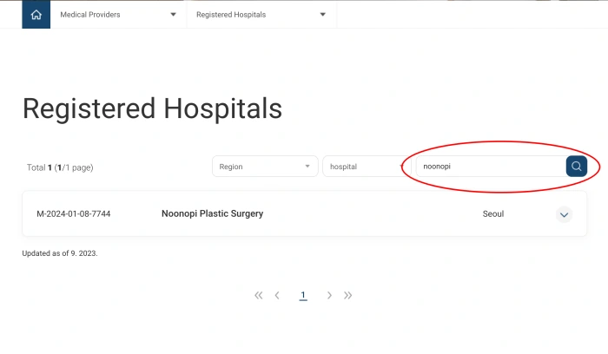Select page 1 in pagination
Image resolution: width=608 pixels, height=354 pixels.
click(303, 296)
